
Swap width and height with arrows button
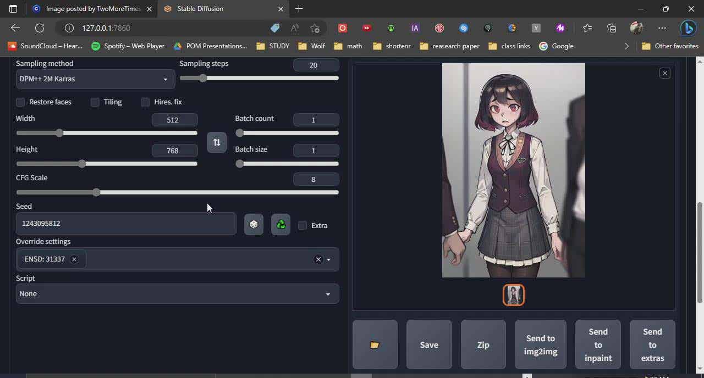click(217, 142)
